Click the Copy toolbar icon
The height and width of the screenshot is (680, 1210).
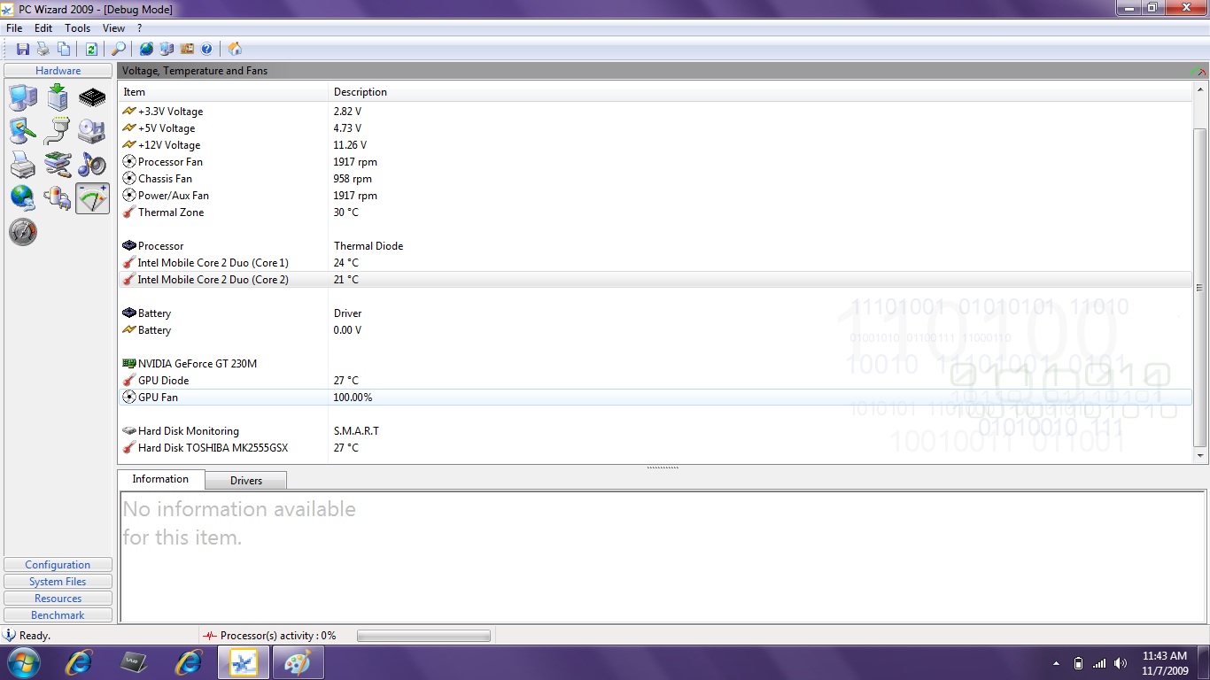coord(64,49)
